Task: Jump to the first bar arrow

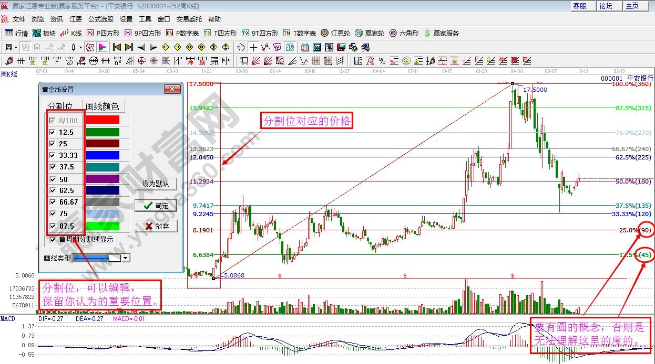Action: [117, 47]
